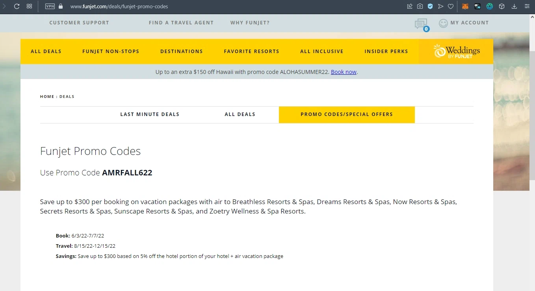
Task: Open the easy setup sliders icon
Action: [527, 6]
